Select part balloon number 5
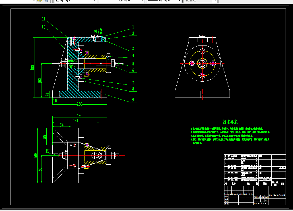 (x=133, y=64)
